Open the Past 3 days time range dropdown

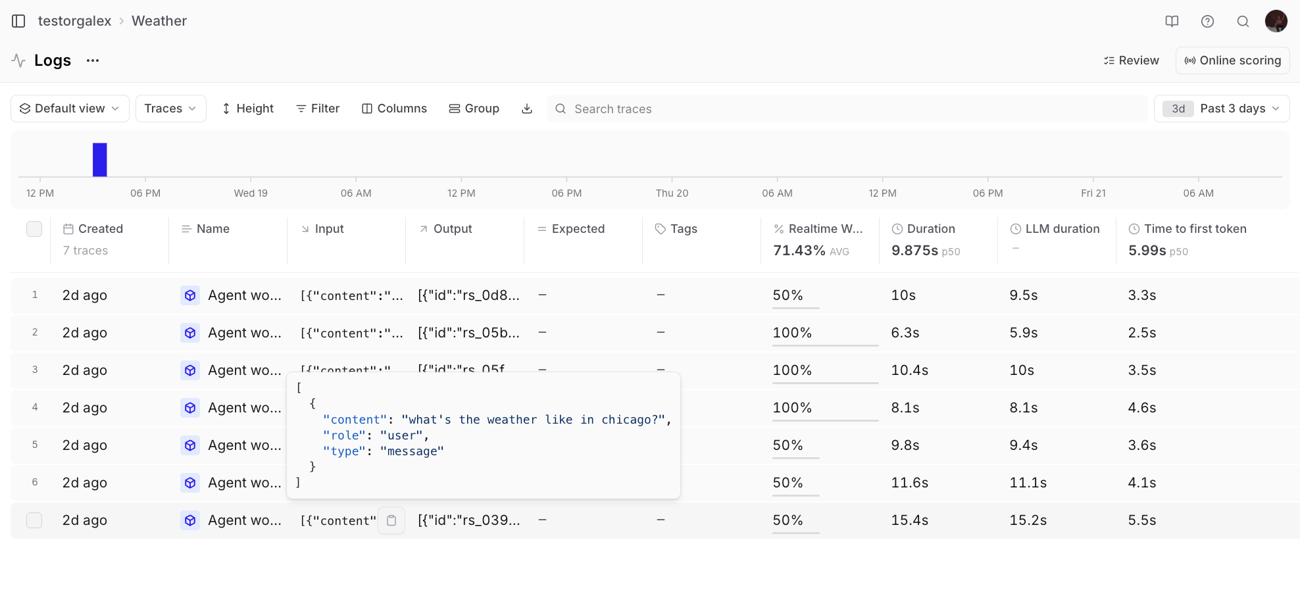(1222, 109)
